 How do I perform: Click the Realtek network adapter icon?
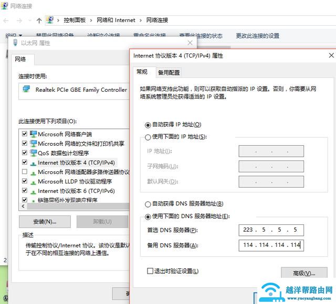click(26, 90)
